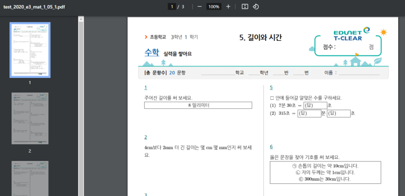The height and width of the screenshot is (196, 405).
Task: Click the title 5. 길이와 시간
Action: (260, 38)
